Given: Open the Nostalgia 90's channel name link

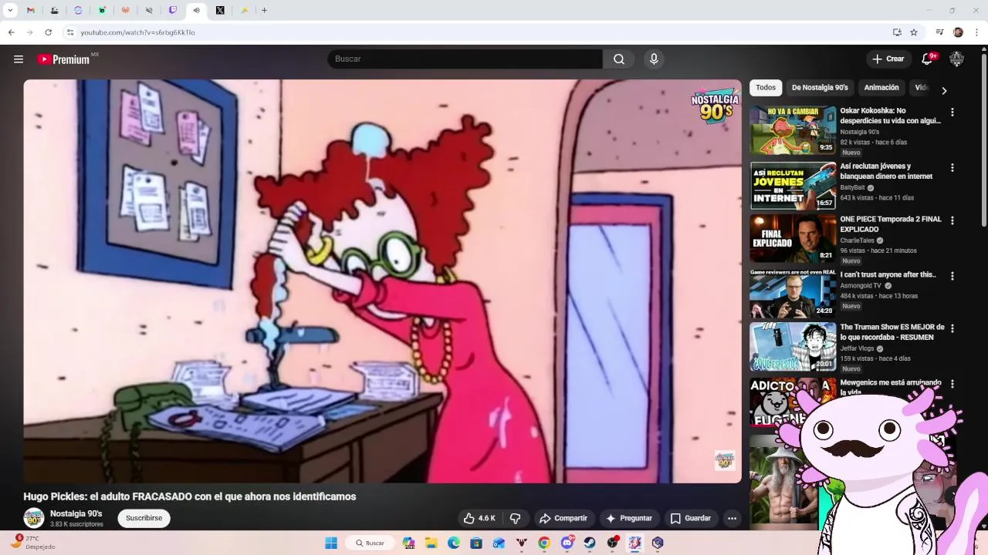Looking at the screenshot, I should [76, 513].
